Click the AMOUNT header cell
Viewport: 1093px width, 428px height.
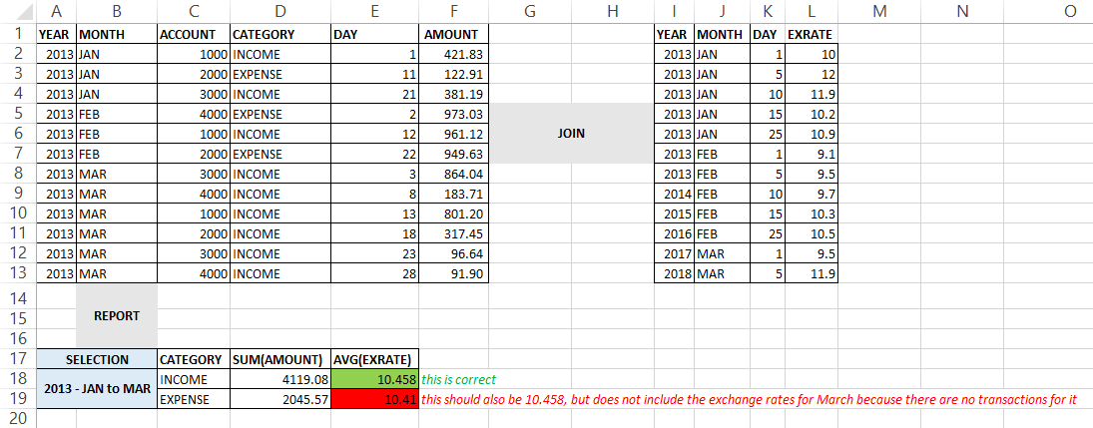(454, 34)
